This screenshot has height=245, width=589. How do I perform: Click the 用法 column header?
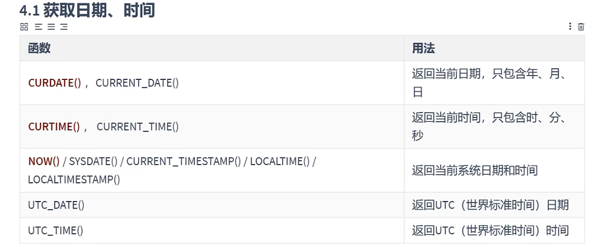(x=423, y=48)
